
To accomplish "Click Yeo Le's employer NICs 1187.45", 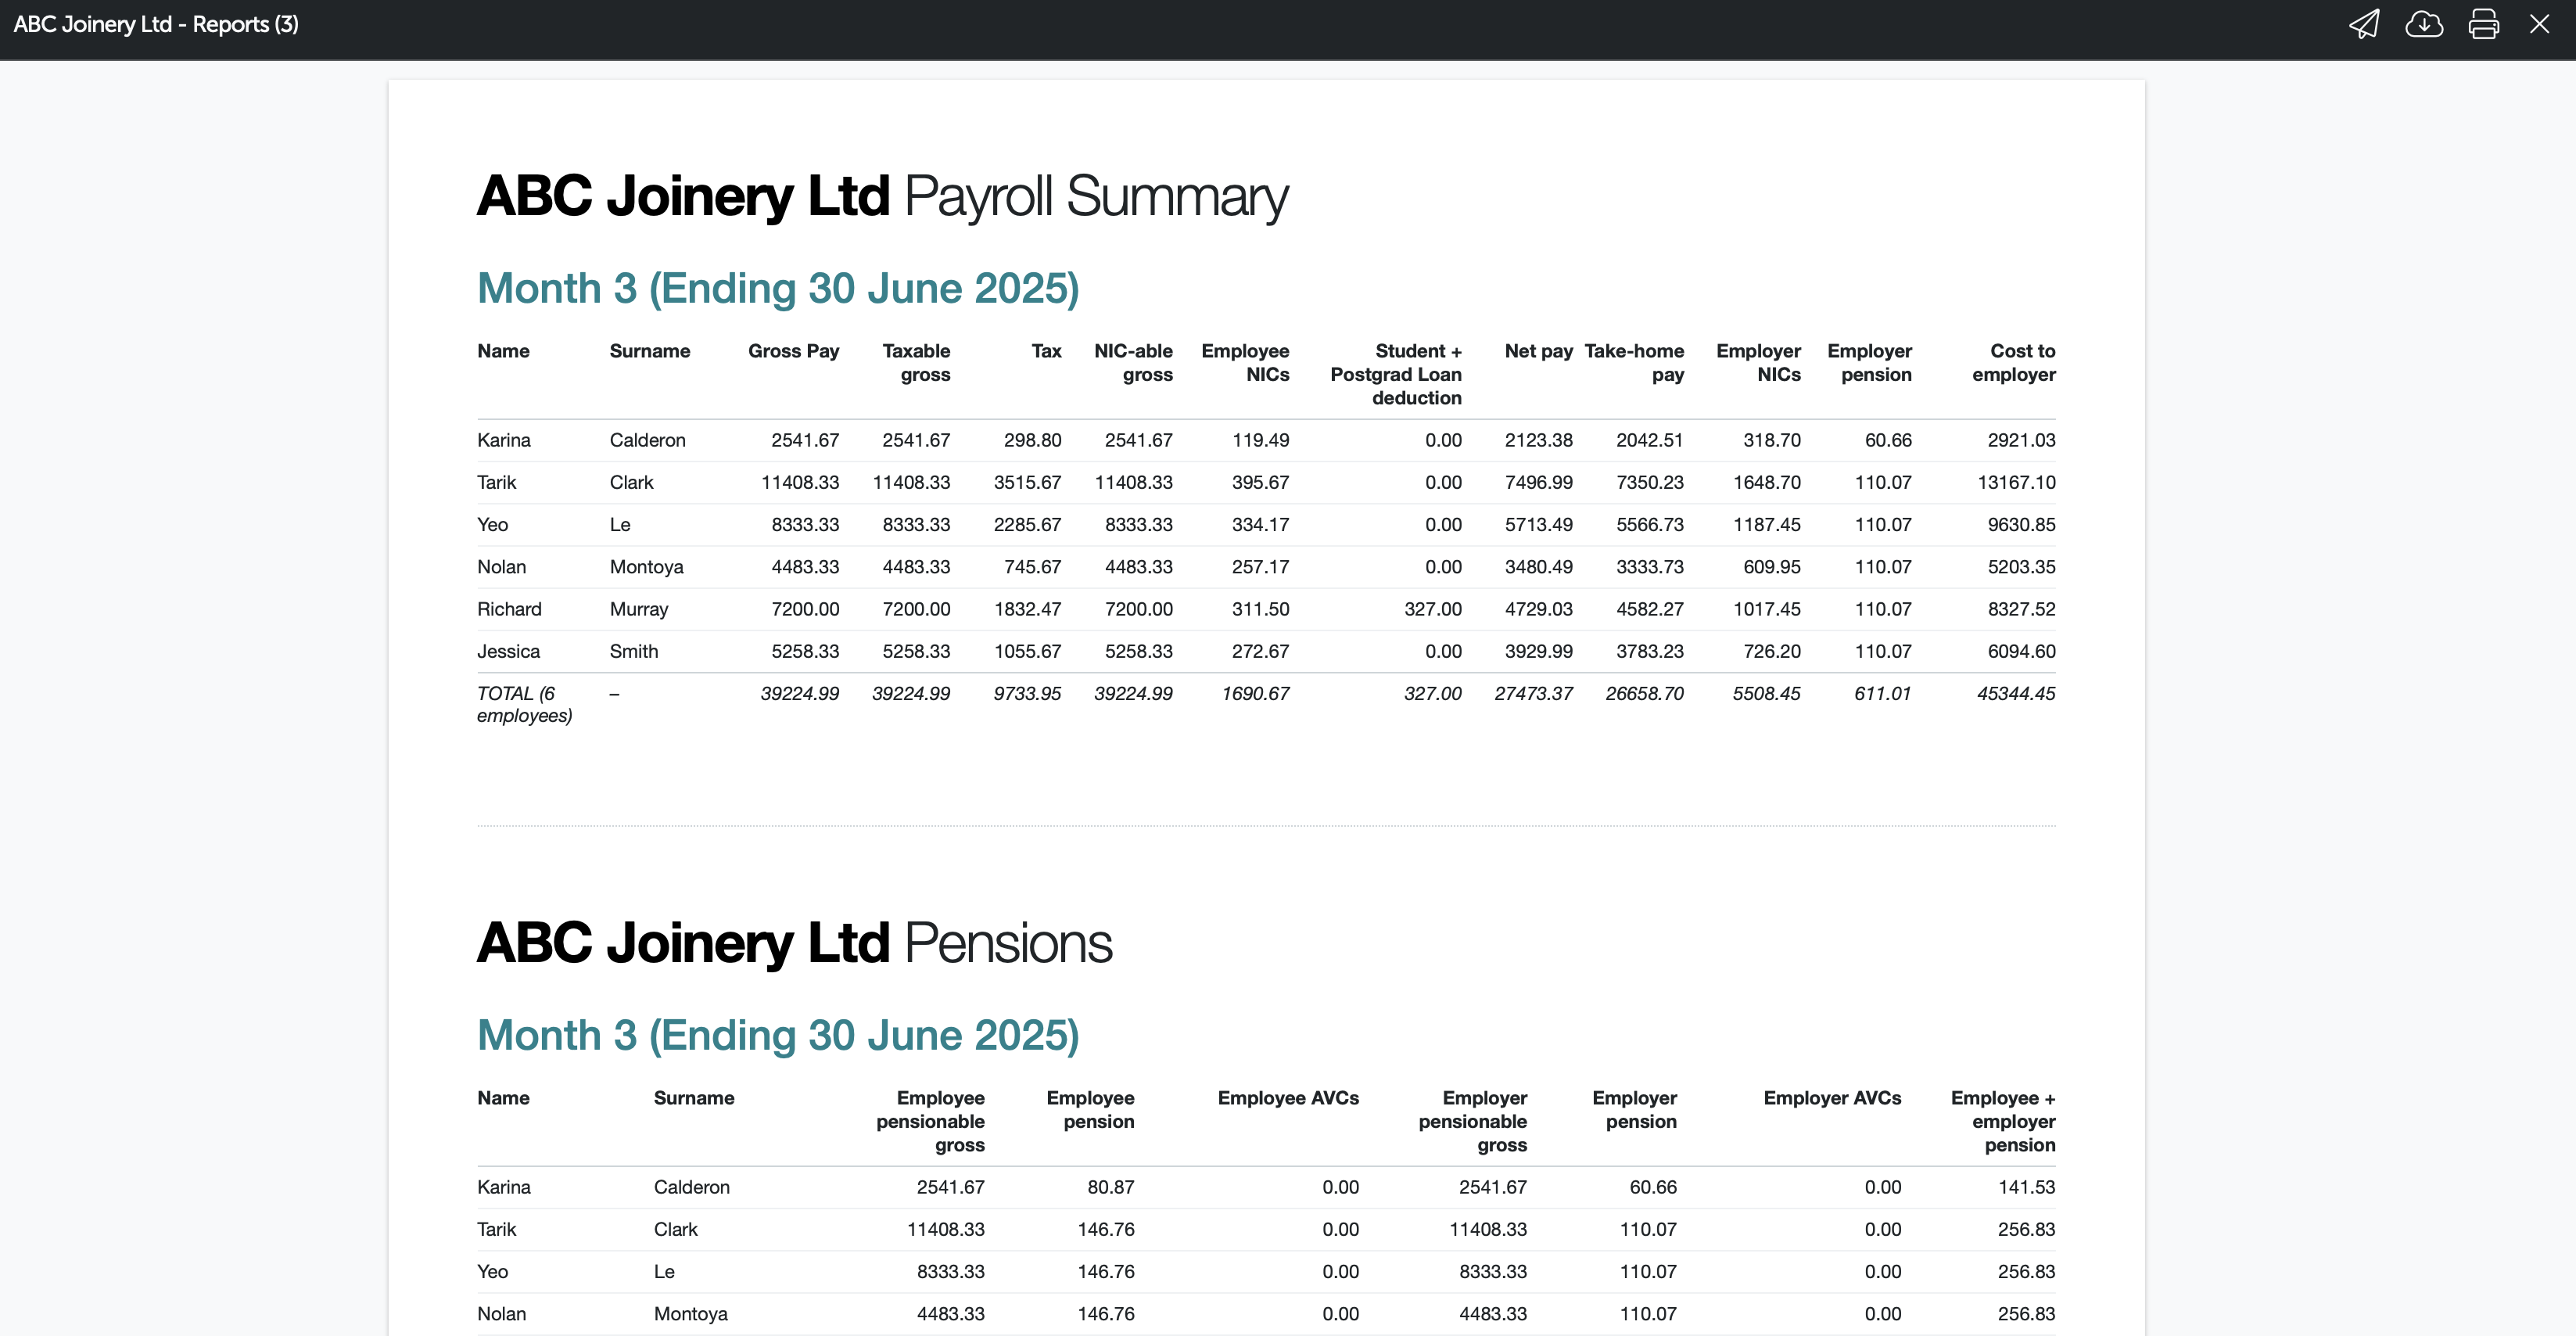I will coord(1766,524).
